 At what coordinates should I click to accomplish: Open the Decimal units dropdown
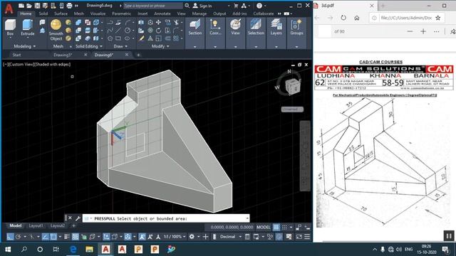(x=231, y=237)
